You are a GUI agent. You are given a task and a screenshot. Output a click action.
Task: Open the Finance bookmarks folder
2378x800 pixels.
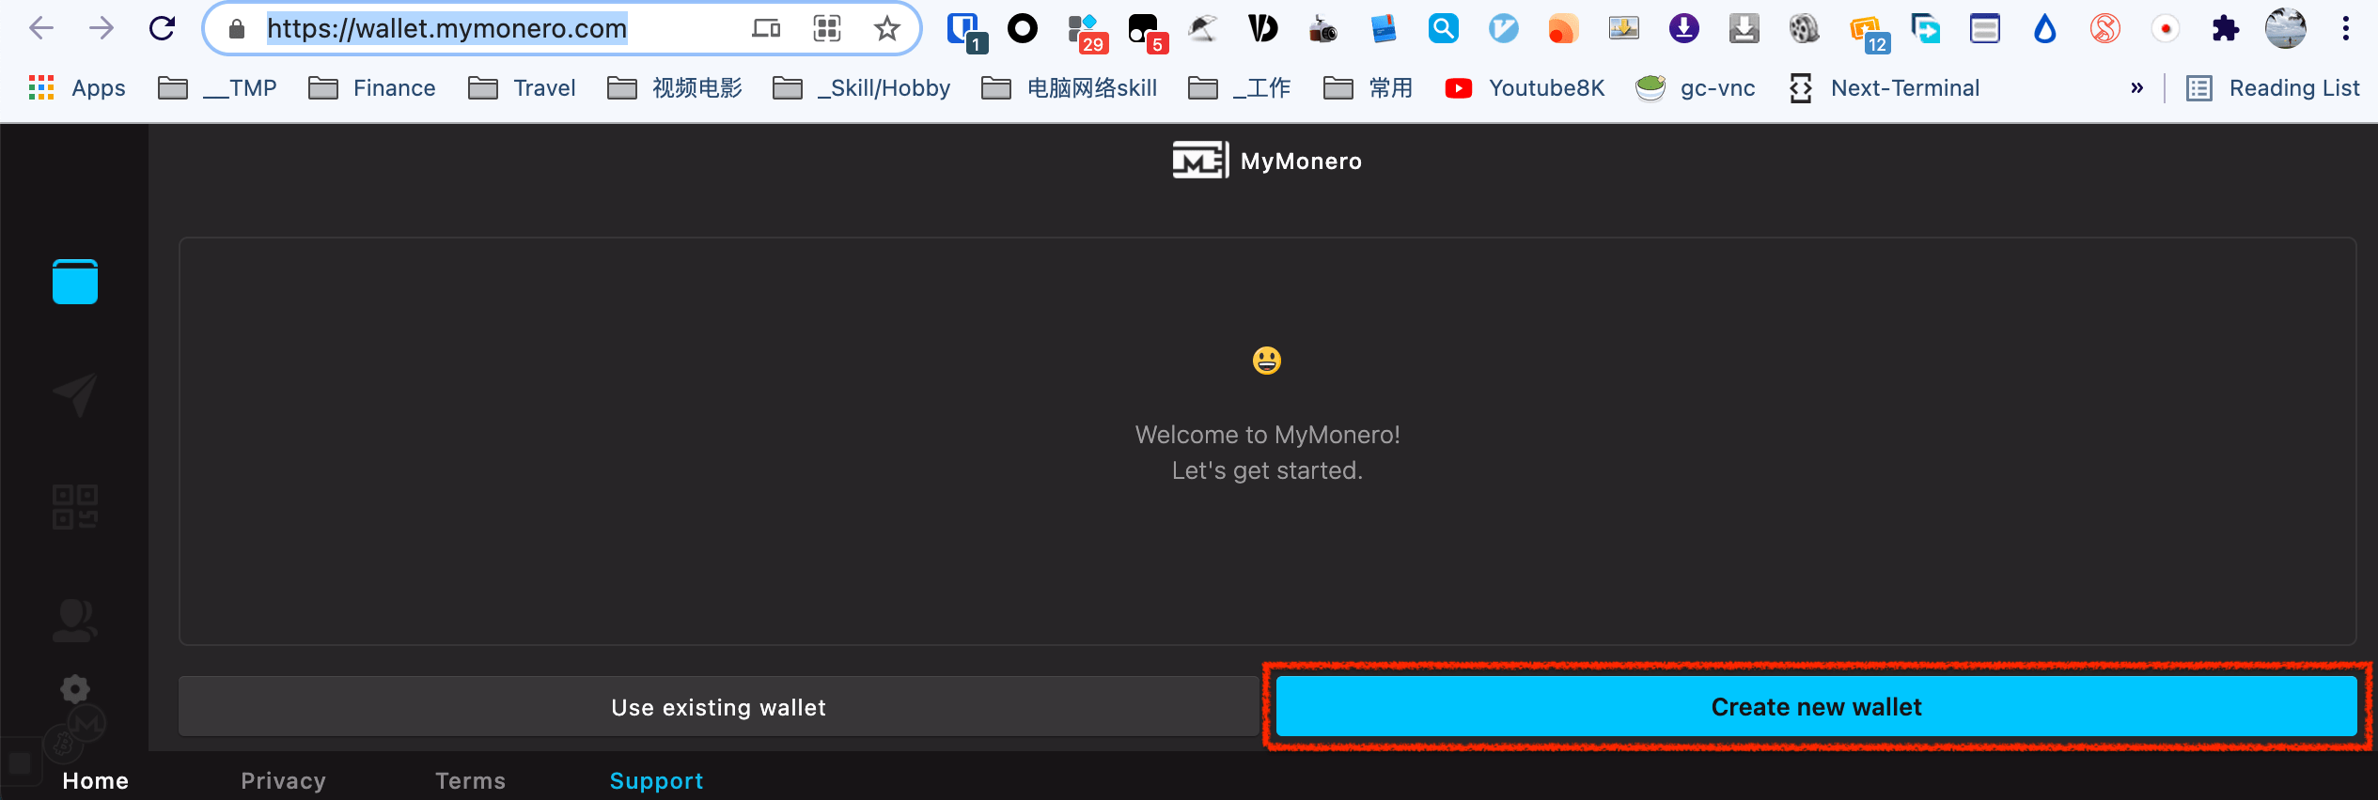[x=373, y=88]
